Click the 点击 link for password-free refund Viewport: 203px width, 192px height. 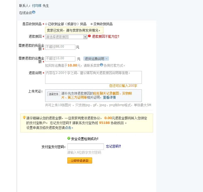68,128
